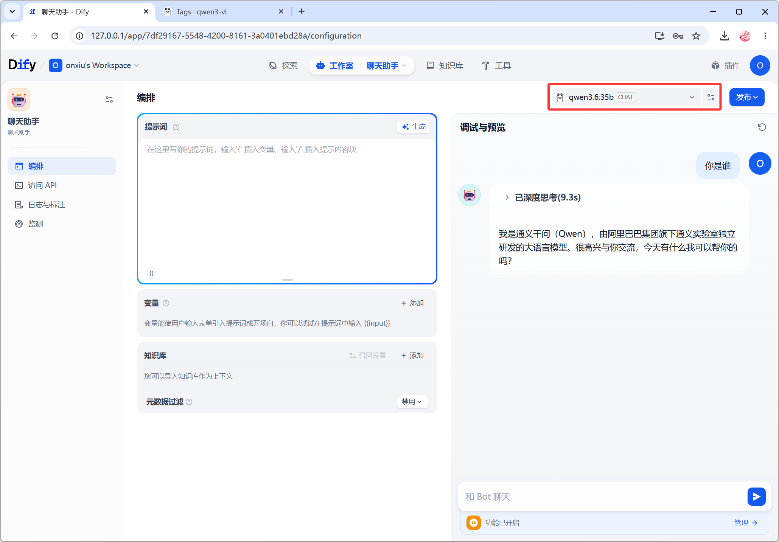The width and height of the screenshot is (779, 542).
Task: Open a new browser tab
Action: pyautogui.click(x=302, y=12)
